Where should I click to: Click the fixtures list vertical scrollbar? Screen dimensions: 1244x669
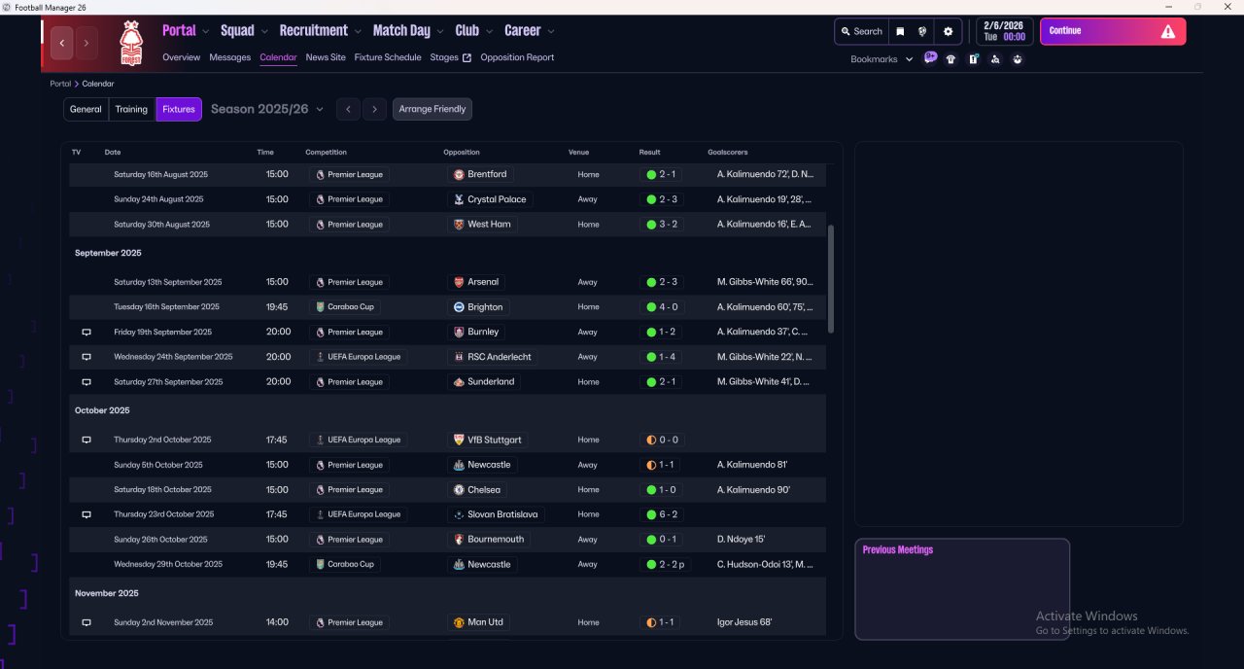point(830,279)
